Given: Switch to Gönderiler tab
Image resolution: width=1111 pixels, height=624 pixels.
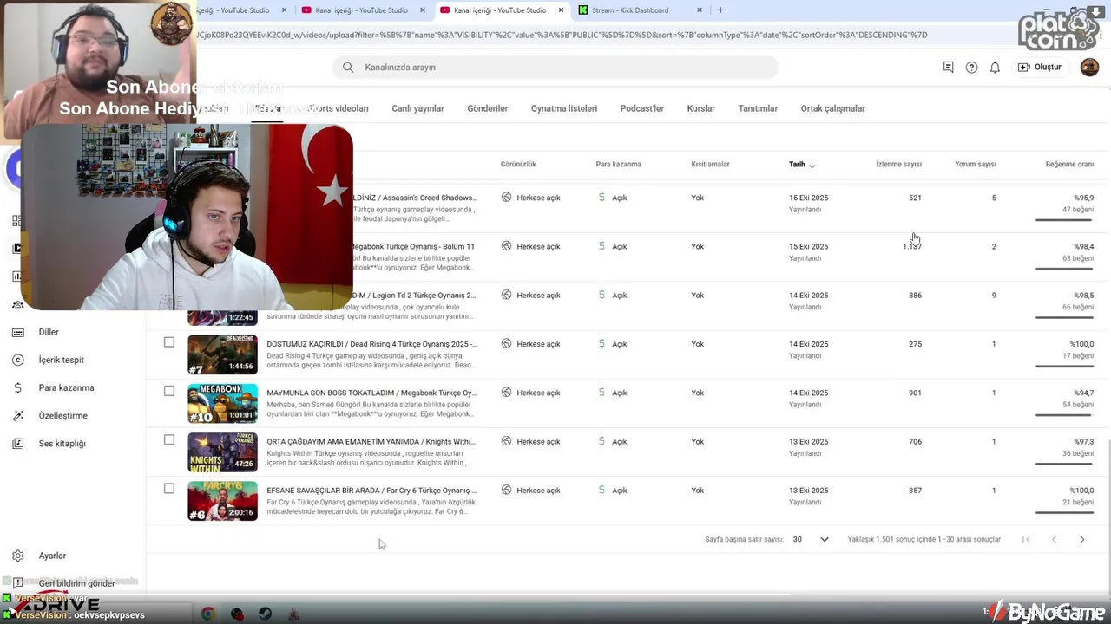Looking at the screenshot, I should point(488,108).
